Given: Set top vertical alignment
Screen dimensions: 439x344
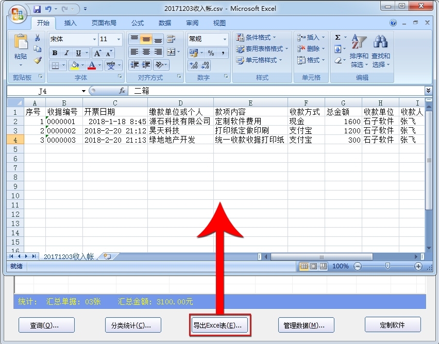Looking at the screenshot, I should point(134,39).
